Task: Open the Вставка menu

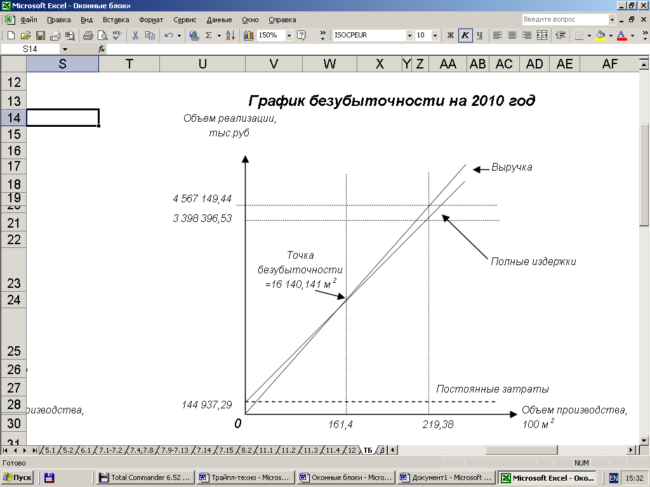Action: 116,20
